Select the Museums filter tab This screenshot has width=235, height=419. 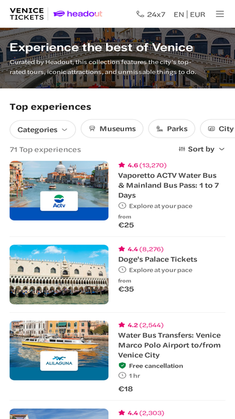112,129
